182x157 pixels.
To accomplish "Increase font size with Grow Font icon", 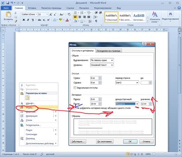I will tap(51, 15).
